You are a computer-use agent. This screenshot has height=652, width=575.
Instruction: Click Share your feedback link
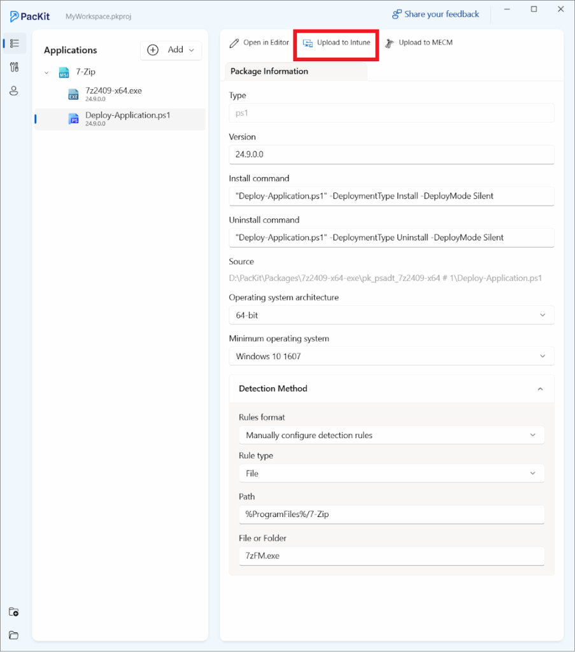(436, 14)
